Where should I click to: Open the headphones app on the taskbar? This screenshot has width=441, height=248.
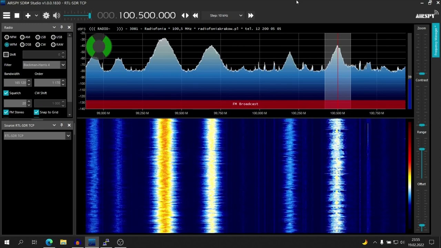pos(78,242)
